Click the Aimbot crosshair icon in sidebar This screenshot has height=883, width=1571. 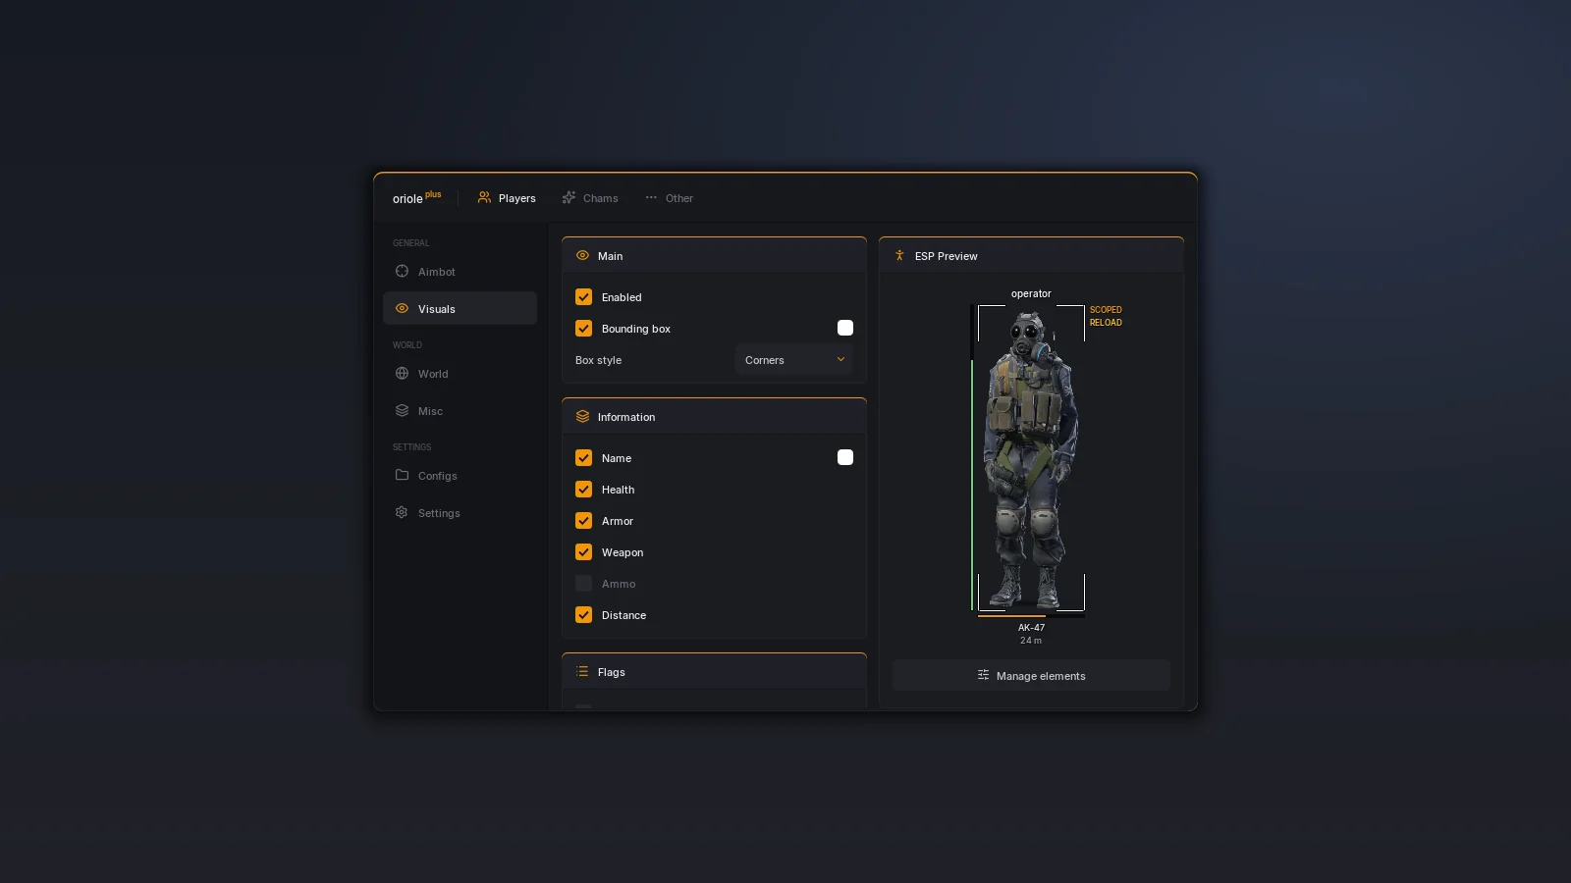point(402,272)
